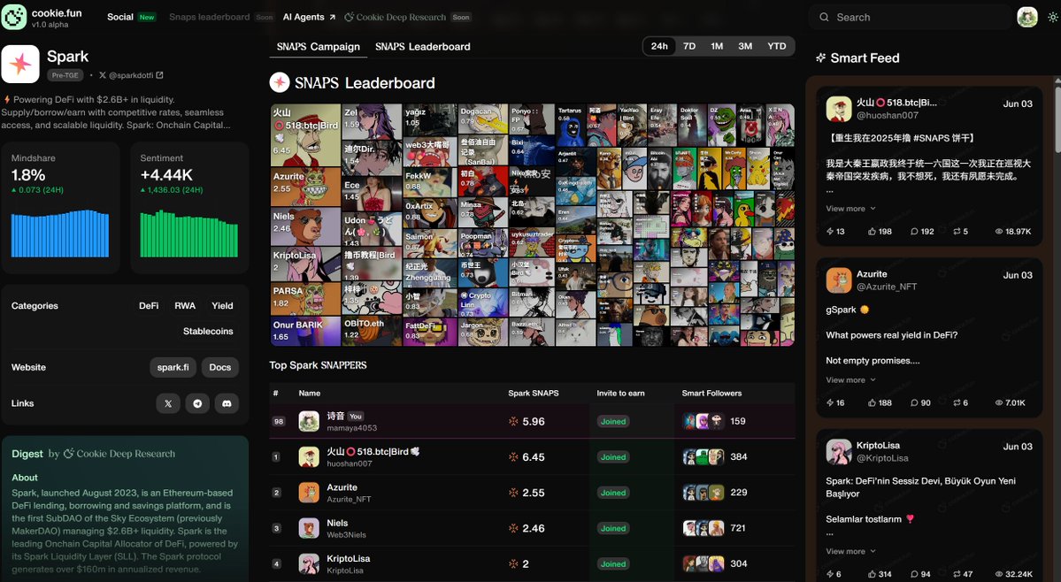This screenshot has height=582, width=1061.
Task: Switch to the SNAPS Leaderboard tab
Action: coord(423,47)
